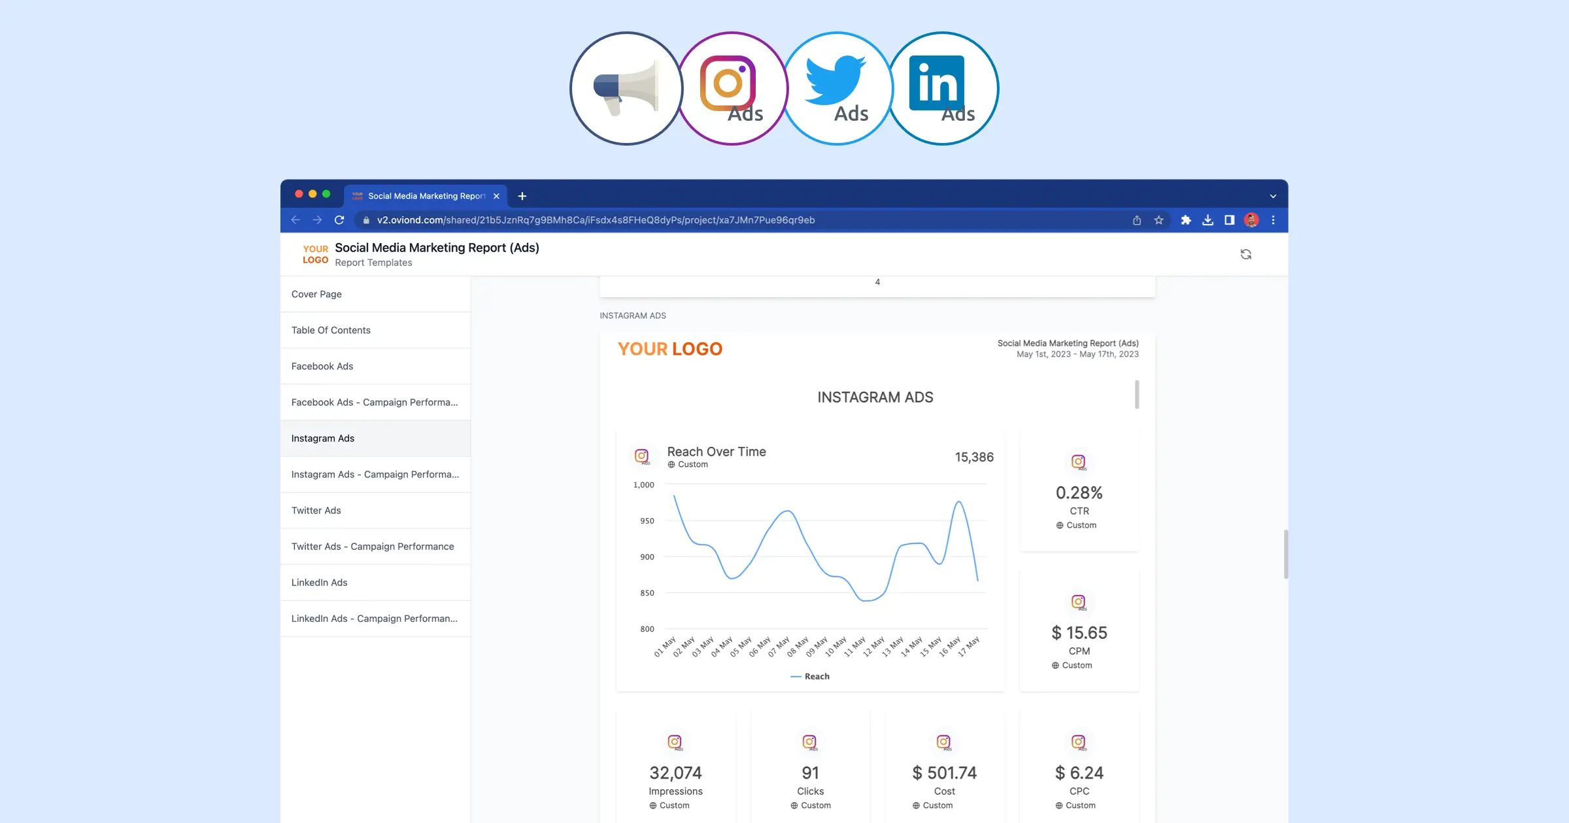The width and height of the screenshot is (1569, 823).
Task: Open the browser extensions puzzle icon
Action: 1186,220
